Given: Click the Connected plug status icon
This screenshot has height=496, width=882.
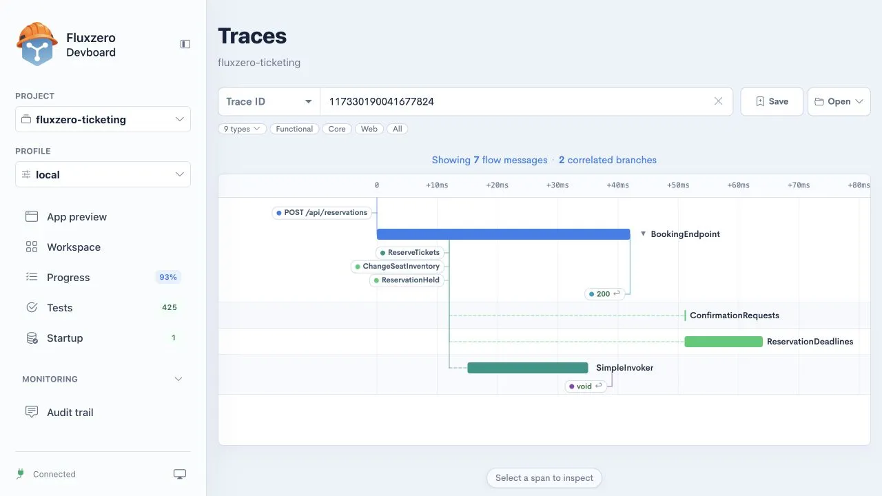Looking at the screenshot, I should point(21,474).
